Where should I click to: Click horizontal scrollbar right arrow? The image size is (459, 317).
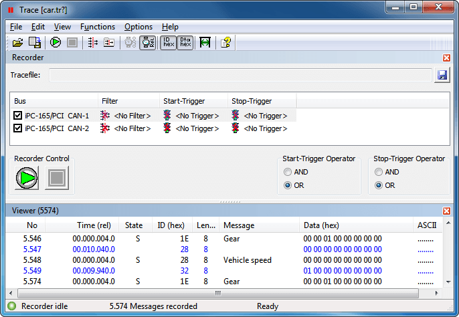436,293
